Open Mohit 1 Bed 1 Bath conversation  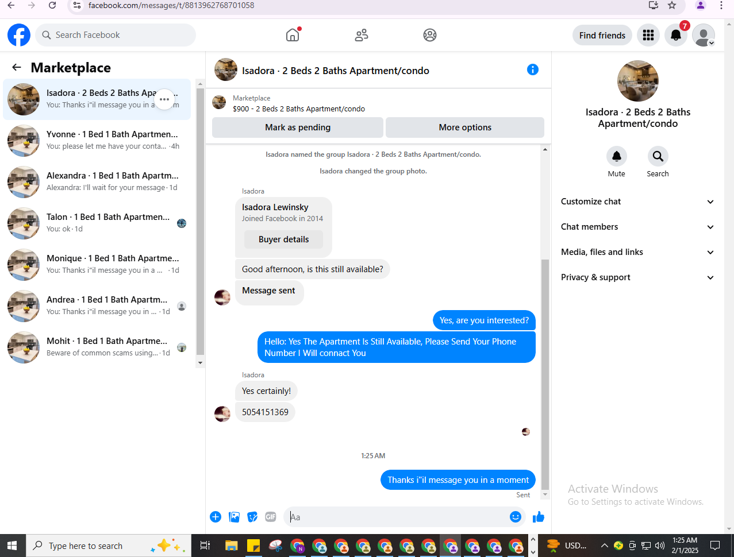tap(97, 347)
